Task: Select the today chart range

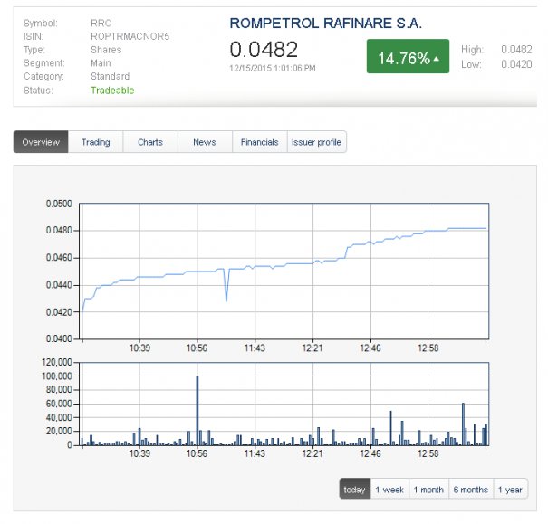Action: tap(355, 489)
